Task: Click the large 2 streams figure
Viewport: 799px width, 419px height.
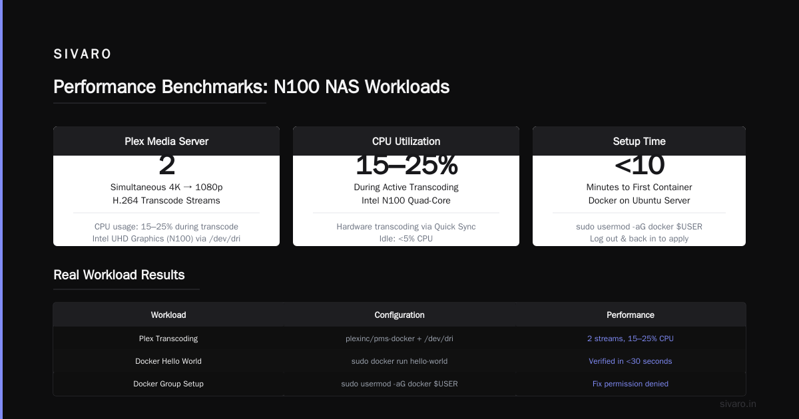Action: tap(166, 166)
